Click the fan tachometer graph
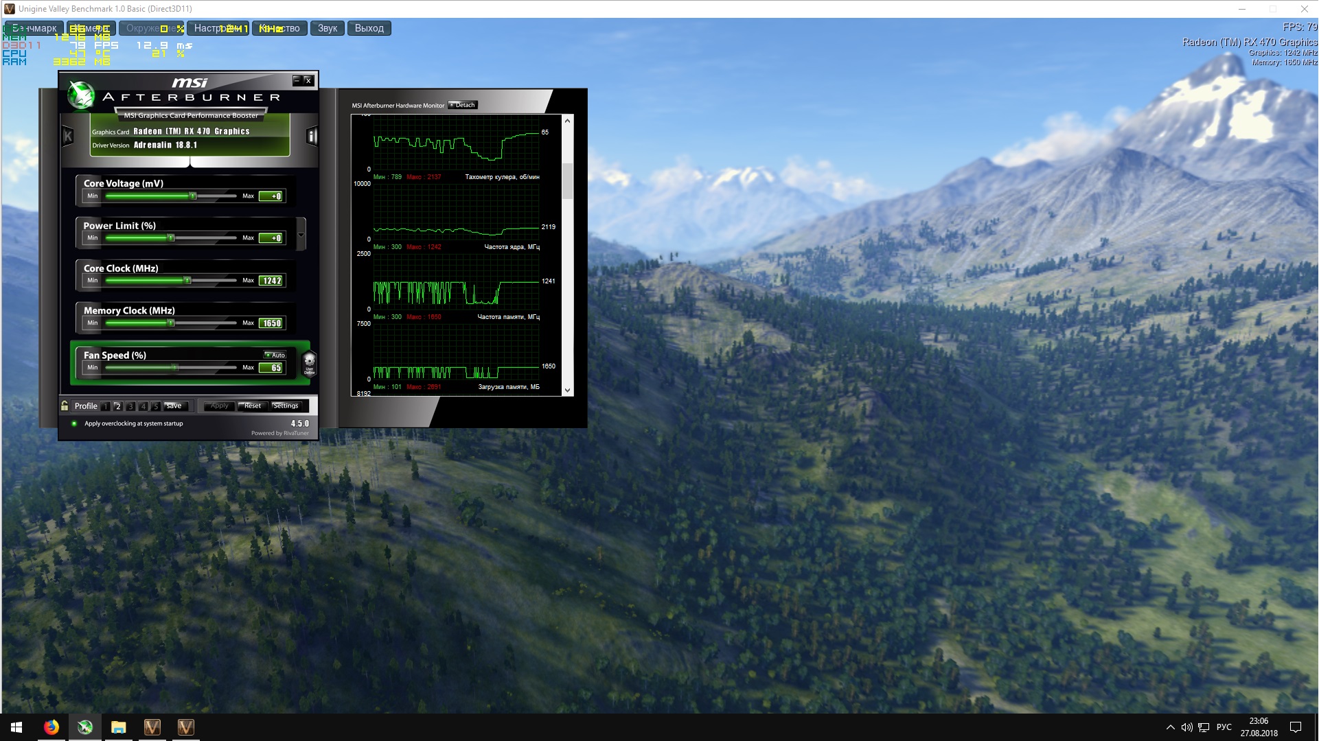 [x=456, y=211]
